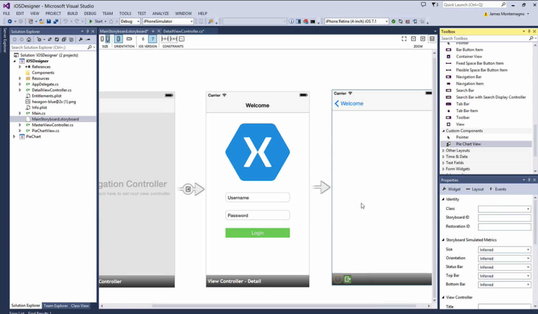538x314 pixels.
Task: Open the Class View tab
Action: pos(80,306)
